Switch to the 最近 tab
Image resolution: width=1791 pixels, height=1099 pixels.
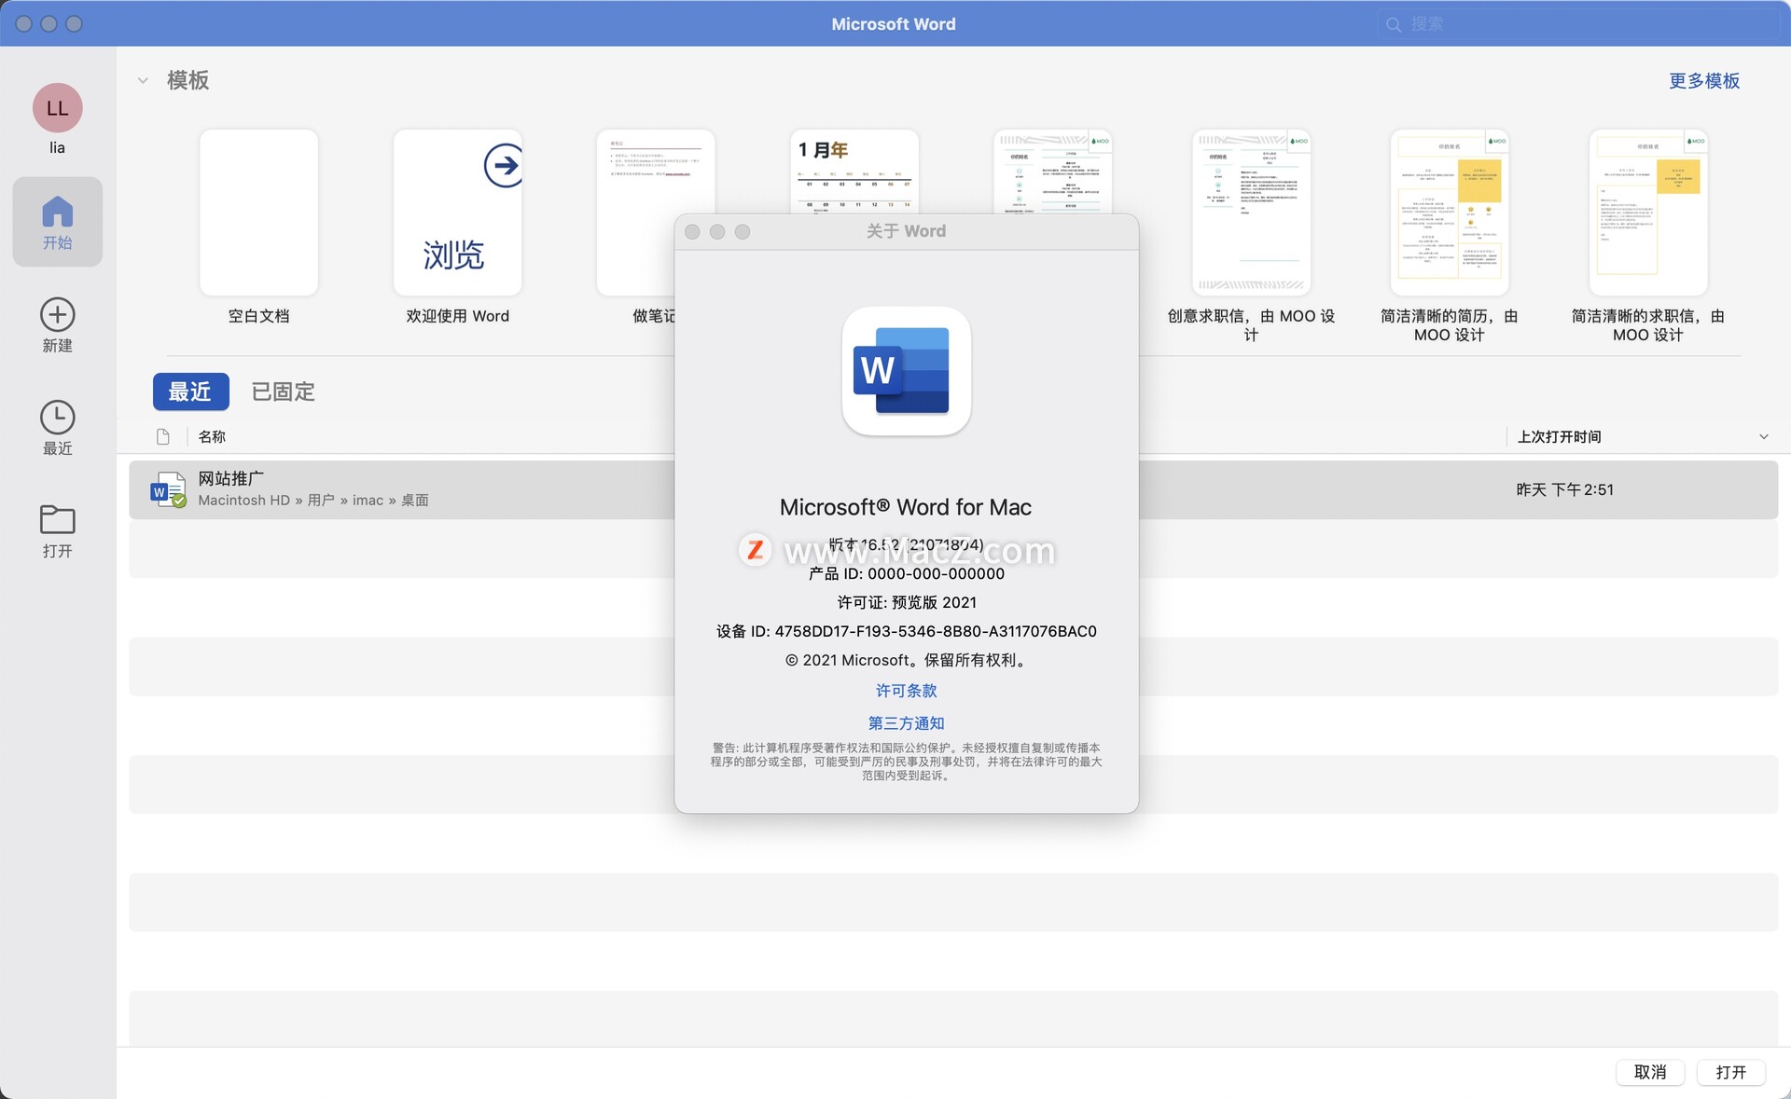tap(190, 392)
